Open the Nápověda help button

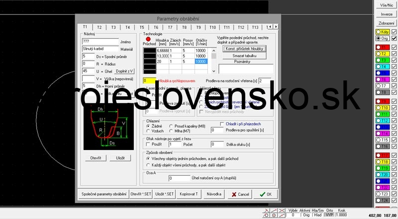(214, 194)
